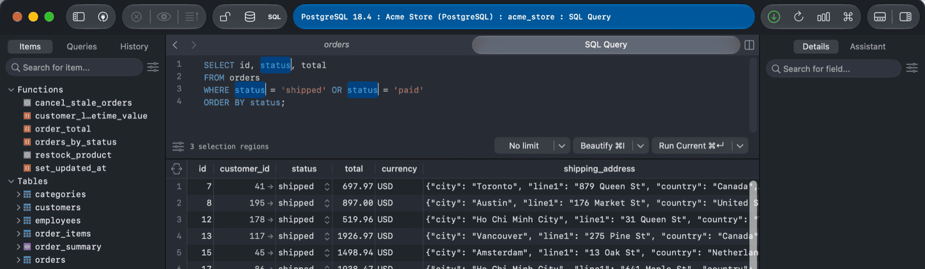
Task: Switch to the Details tab
Action: (x=816, y=47)
